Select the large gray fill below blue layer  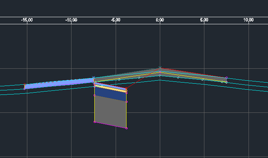(x=110, y=112)
